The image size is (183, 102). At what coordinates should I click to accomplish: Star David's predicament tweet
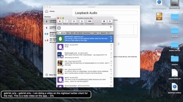[x=111, y=82]
